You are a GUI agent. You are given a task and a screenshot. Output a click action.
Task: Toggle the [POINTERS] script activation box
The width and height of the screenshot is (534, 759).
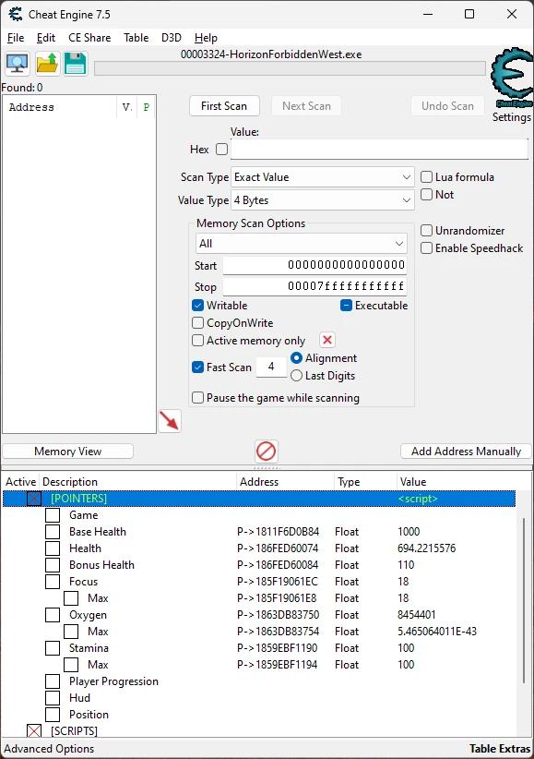click(34, 499)
